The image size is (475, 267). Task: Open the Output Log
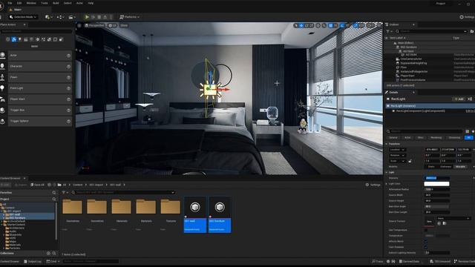point(33,262)
